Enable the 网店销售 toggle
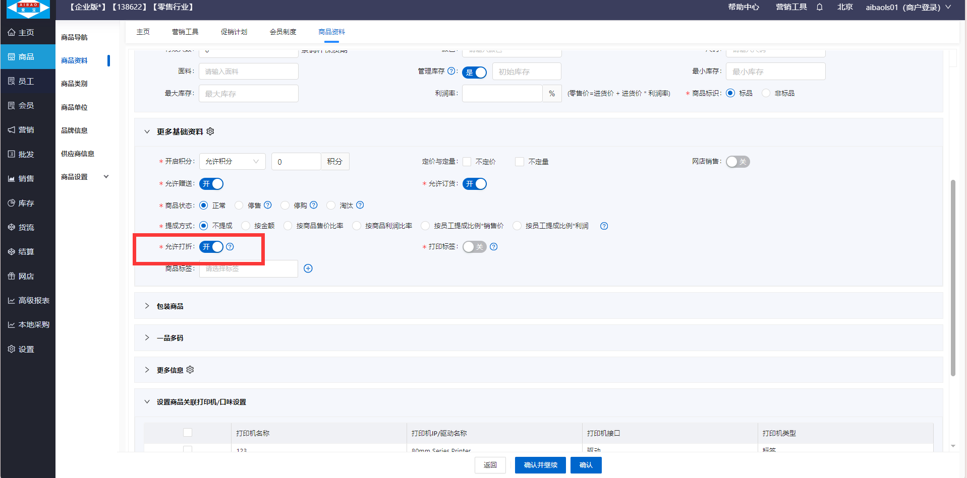967x478 pixels. click(x=737, y=162)
